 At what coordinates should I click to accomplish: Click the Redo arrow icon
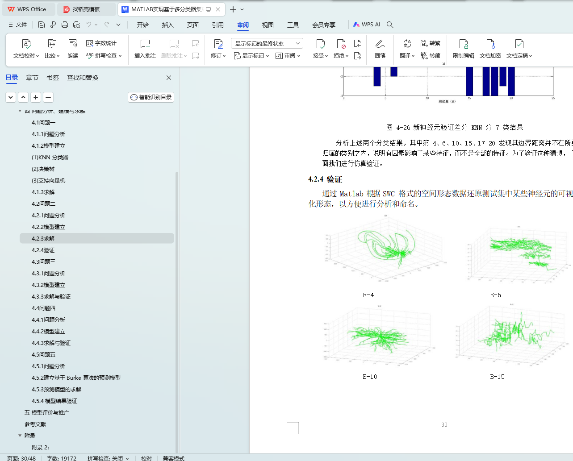pyautogui.click(x=107, y=25)
